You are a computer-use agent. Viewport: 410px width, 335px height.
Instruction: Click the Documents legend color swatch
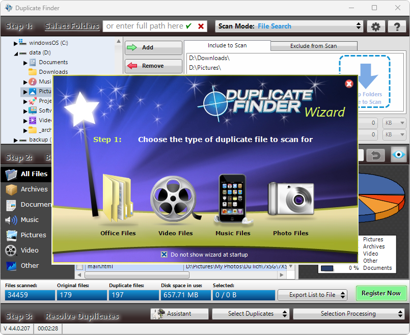point(327,268)
